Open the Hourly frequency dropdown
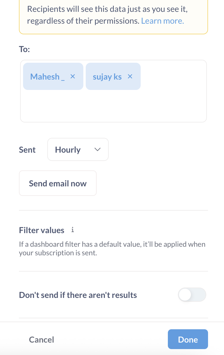The width and height of the screenshot is (224, 355). pyautogui.click(x=78, y=150)
